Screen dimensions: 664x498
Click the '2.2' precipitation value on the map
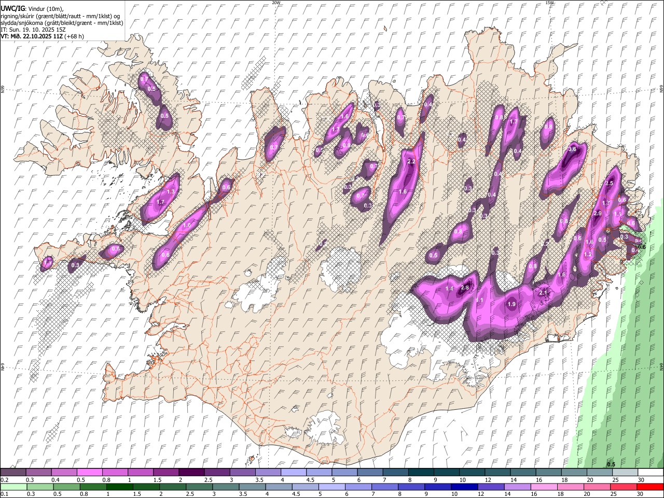pyautogui.click(x=411, y=162)
